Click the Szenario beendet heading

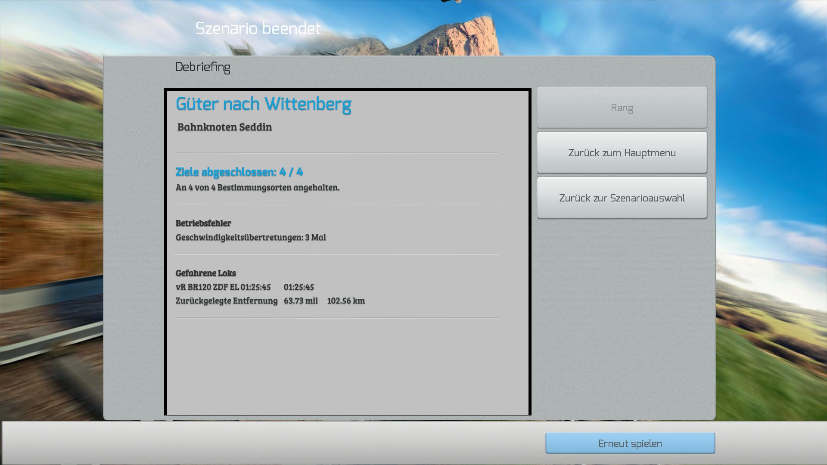258,29
